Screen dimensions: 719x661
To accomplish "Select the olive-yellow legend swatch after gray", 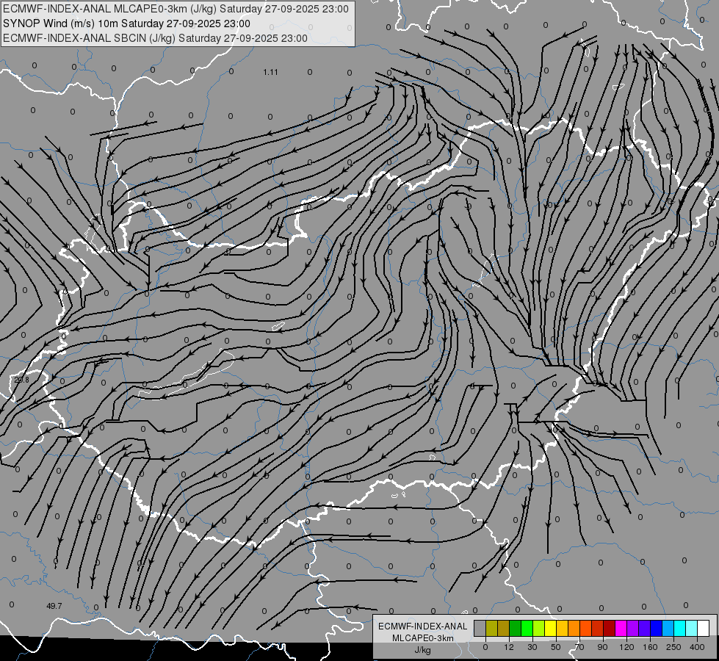I will point(491,628).
